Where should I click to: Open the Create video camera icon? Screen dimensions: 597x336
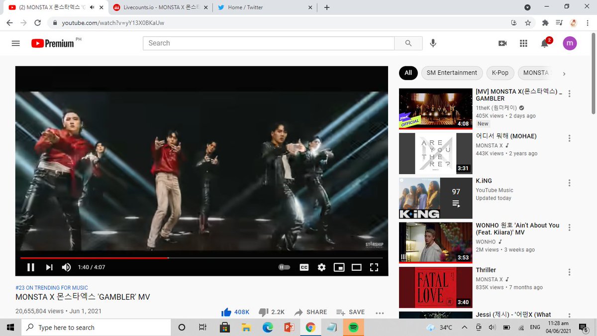point(502,43)
